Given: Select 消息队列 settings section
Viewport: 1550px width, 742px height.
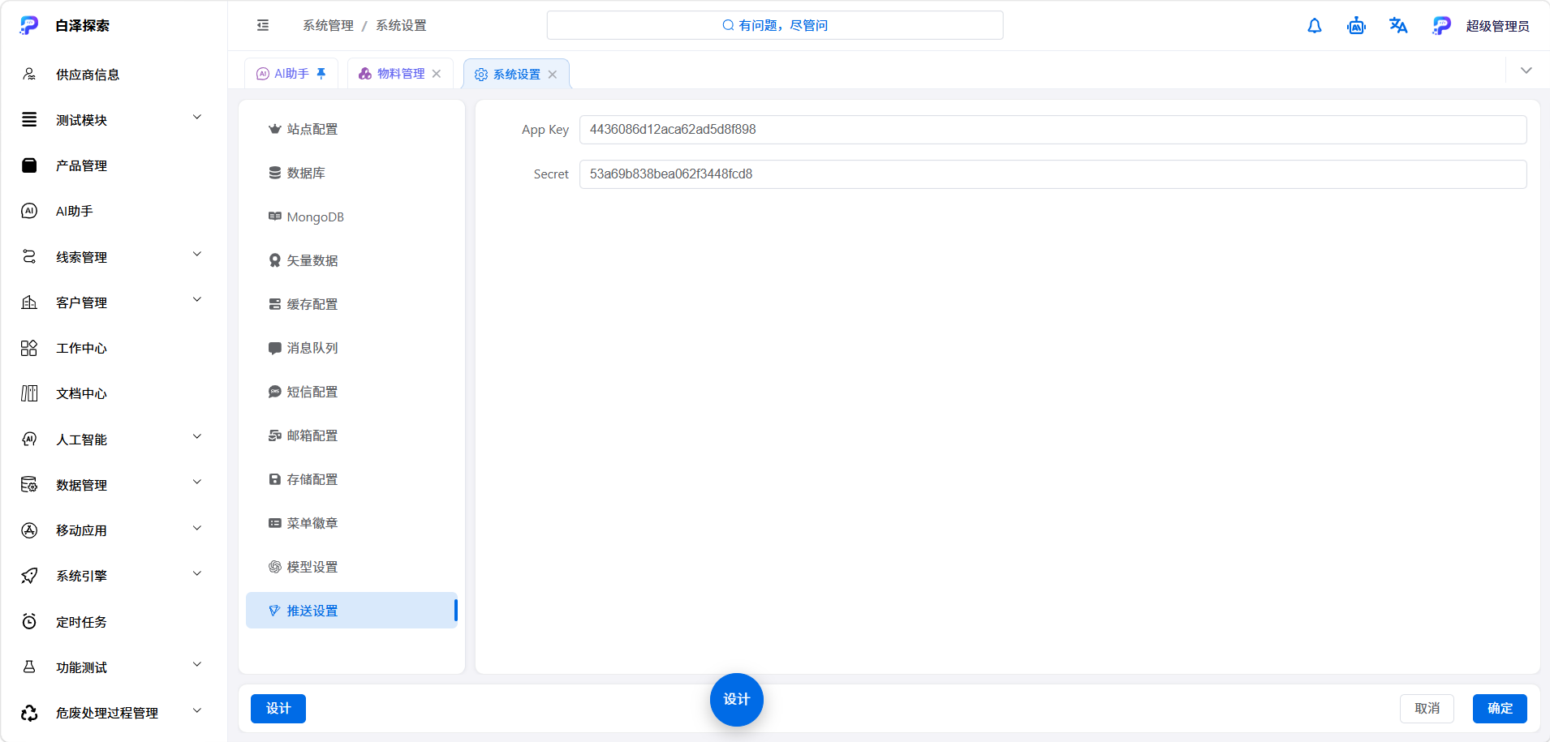Looking at the screenshot, I should coord(351,348).
